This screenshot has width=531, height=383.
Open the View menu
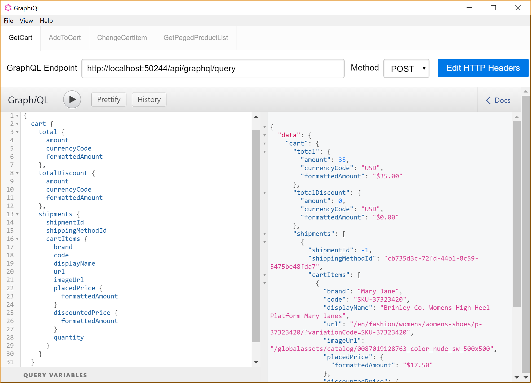pos(26,21)
